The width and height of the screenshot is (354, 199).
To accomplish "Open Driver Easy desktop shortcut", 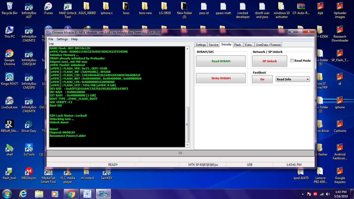I will click(x=29, y=126).
